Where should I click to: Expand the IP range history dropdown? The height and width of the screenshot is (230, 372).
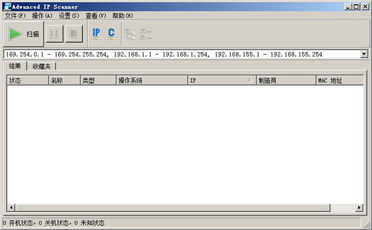pyautogui.click(x=364, y=55)
